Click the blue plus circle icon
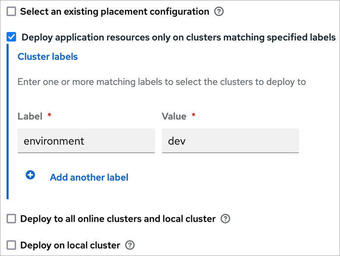This screenshot has width=340, height=256. [30, 176]
